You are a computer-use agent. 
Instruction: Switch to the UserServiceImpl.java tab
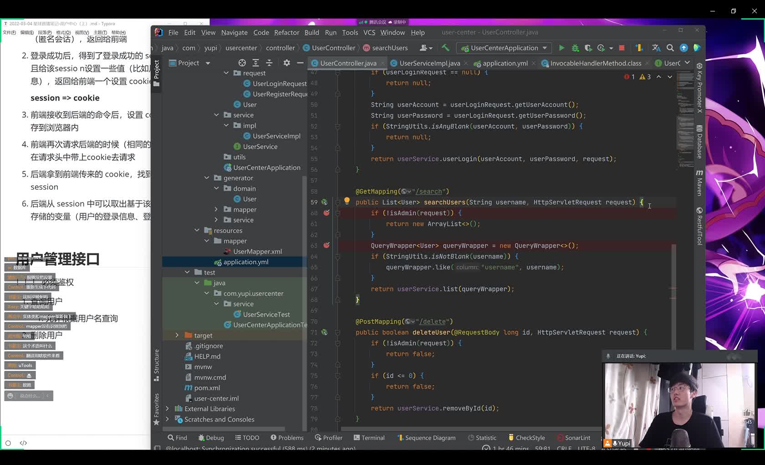(429, 63)
